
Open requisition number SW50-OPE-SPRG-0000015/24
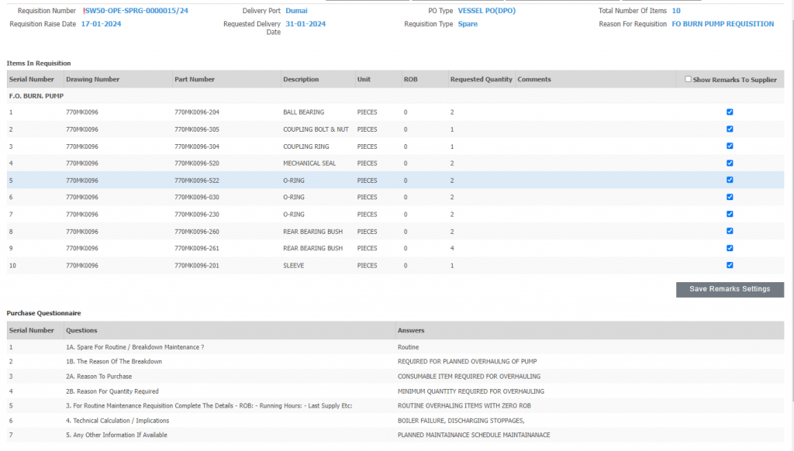point(136,12)
